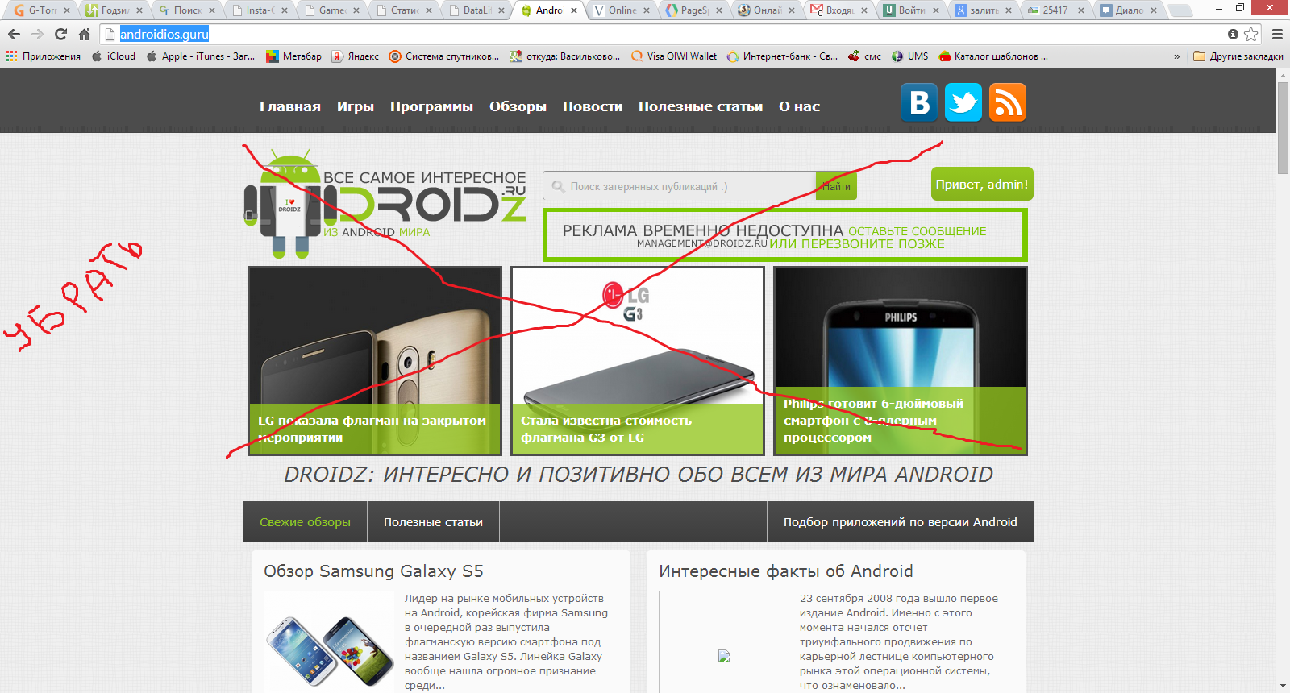The image size is (1290, 693).
Task: Open the Яндекс bookmark
Action: [x=356, y=56]
